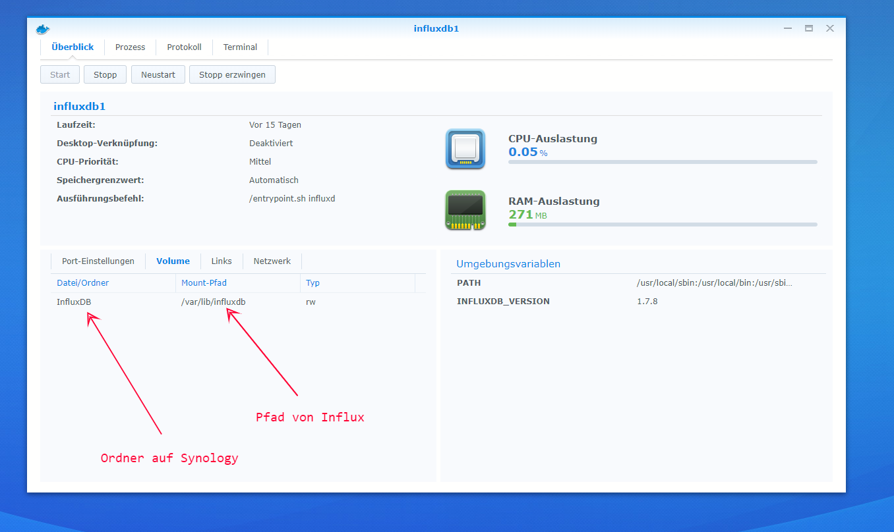Image resolution: width=894 pixels, height=532 pixels.
Task: Close the influxdb1 window
Action: pos(830,29)
